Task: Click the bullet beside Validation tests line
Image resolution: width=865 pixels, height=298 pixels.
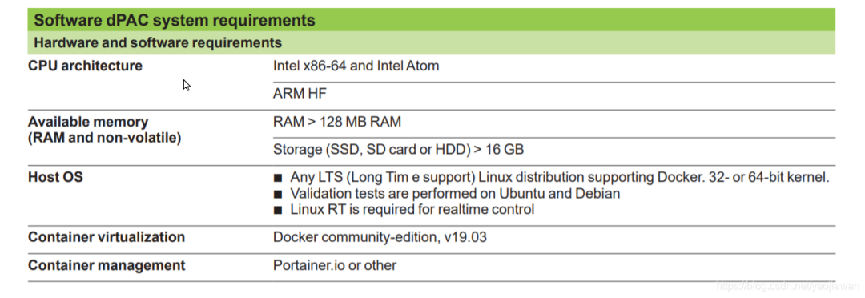Action: [x=278, y=194]
